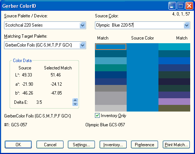This screenshot has width=195, height=154.
Task: Select the lightest gray bottom left swatch
Action: 111,108
